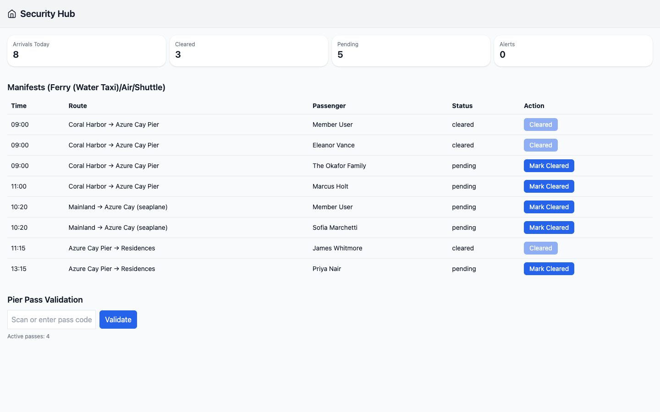Click the 13:15 time cell
The image size is (660, 412).
pyautogui.click(x=19, y=269)
